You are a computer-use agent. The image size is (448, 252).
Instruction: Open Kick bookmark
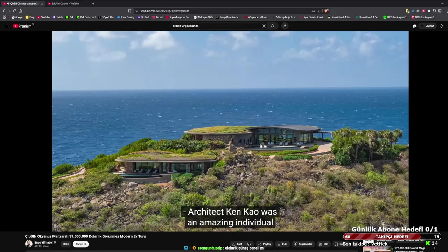[69, 17]
